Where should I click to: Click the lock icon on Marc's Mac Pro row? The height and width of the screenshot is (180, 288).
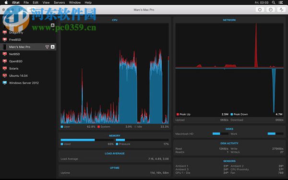pos(53,47)
